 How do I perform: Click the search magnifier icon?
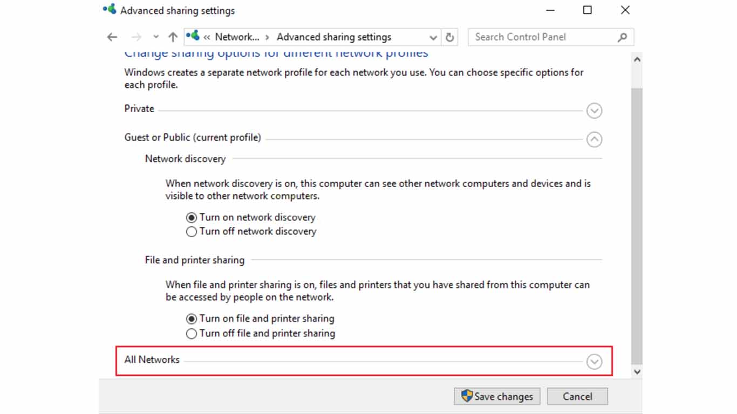[623, 37]
